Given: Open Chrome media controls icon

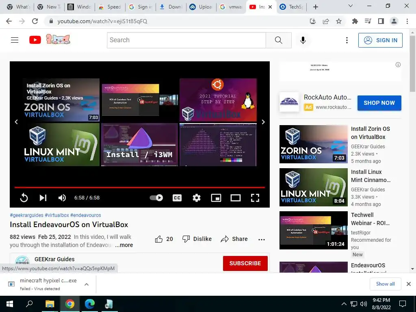Looking at the screenshot, I should 368,21.
